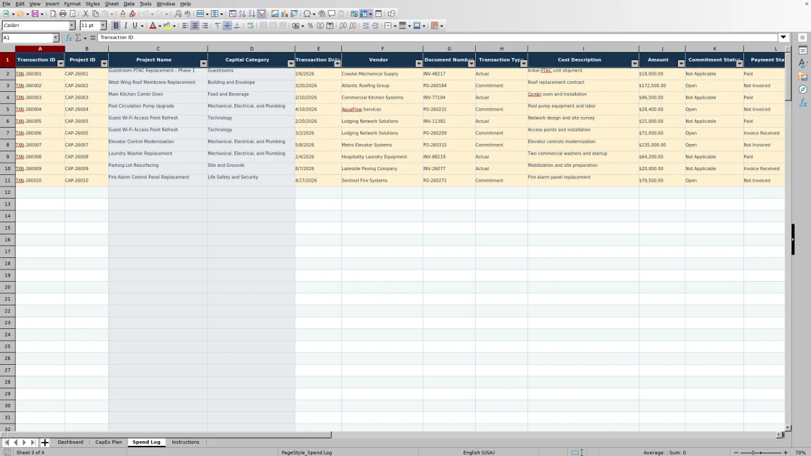
Task: Click the Align Right icon
Action: 205,26
